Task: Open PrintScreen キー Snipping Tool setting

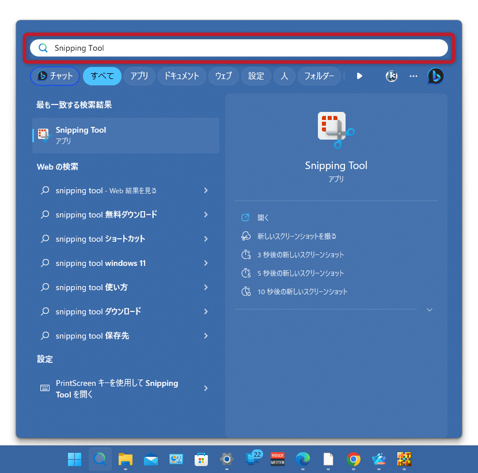Action: point(117,388)
